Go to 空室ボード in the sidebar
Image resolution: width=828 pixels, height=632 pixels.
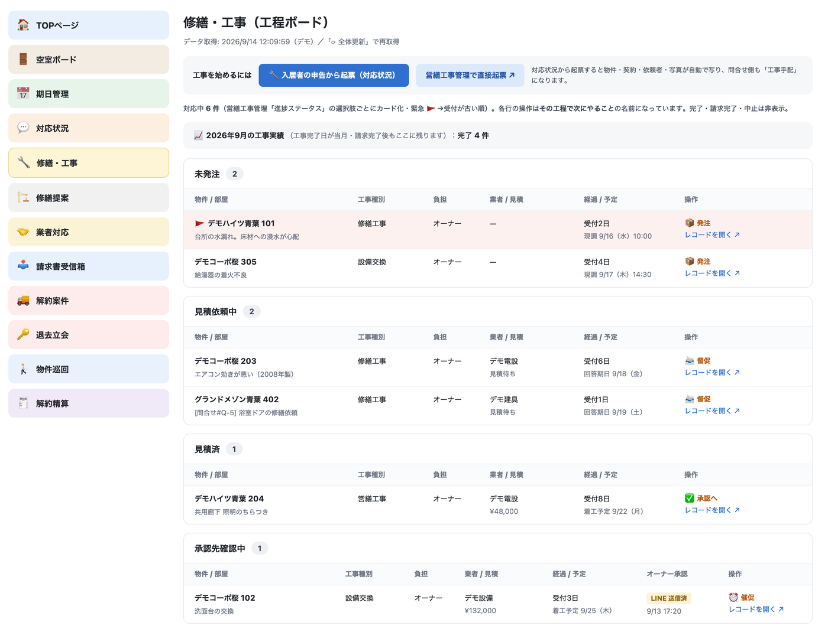click(89, 59)
